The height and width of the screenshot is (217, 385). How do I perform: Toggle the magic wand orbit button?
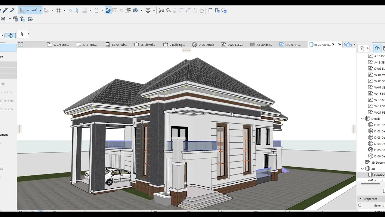point(10,35)
